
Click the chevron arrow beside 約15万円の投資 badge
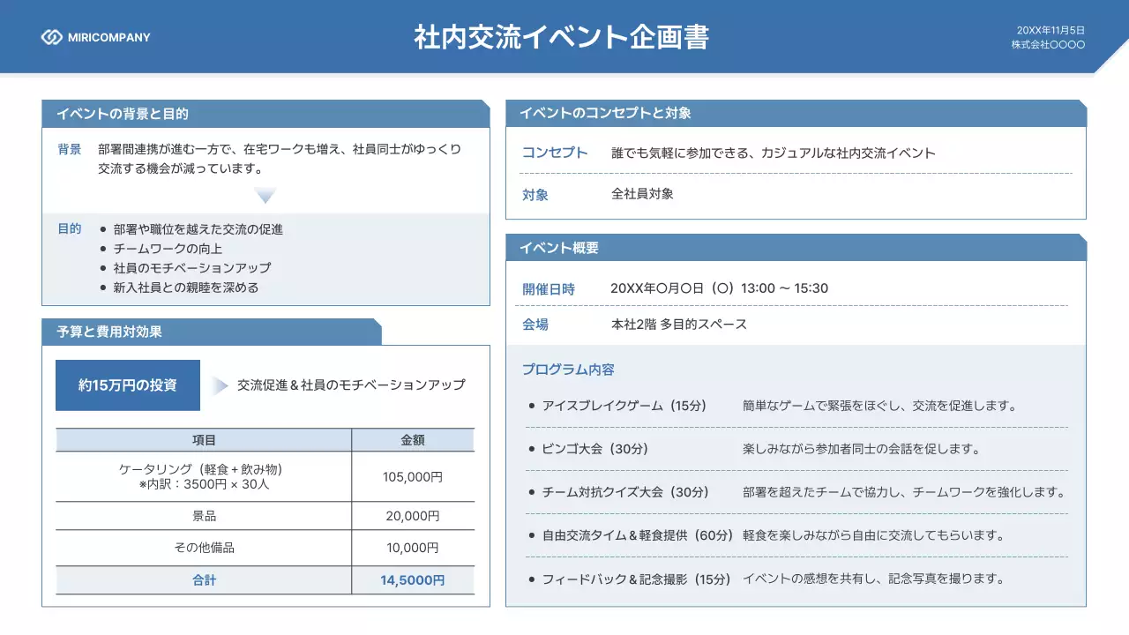coord(217,385)
